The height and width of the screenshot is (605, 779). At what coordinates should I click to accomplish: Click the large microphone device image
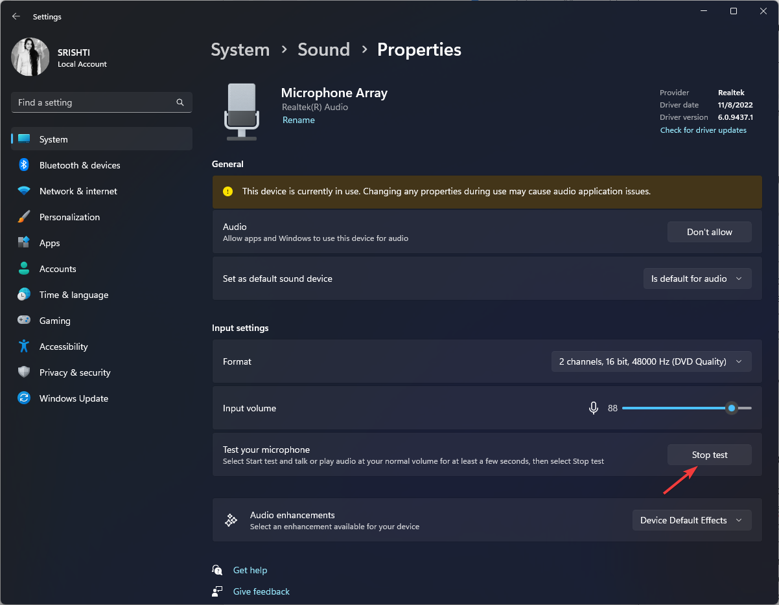pos(242,111)
